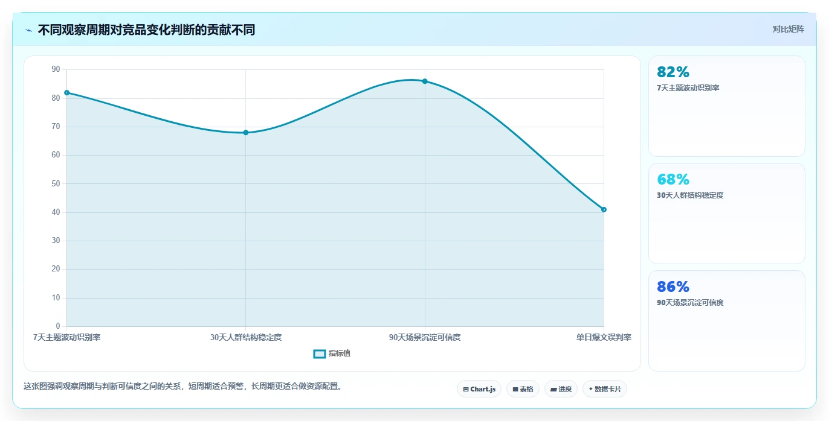The width and height of the screenshot is (829, 421).
Task: Click the 对比矩阵 label in header
Action: tap(788, 30)
